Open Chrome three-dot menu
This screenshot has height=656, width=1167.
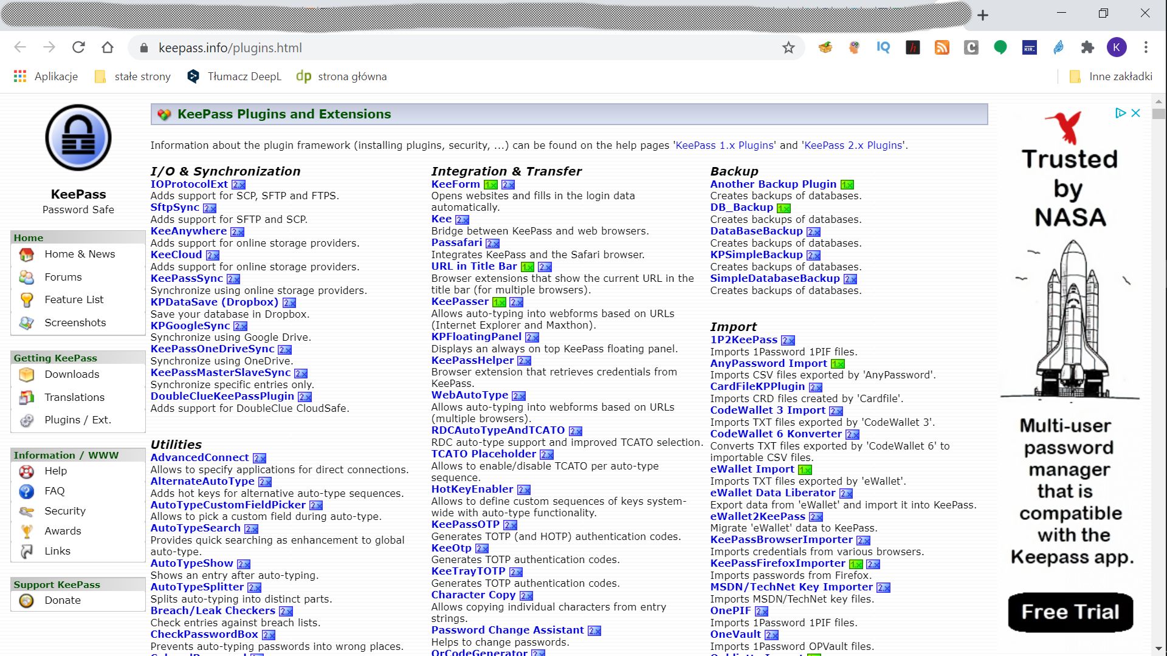1146,47
